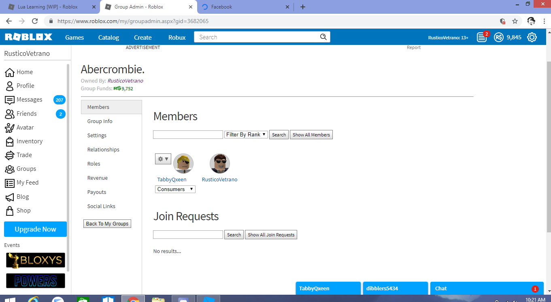
Task: Open the Avatar icon in the sidebar
Action: click(9, 128)
